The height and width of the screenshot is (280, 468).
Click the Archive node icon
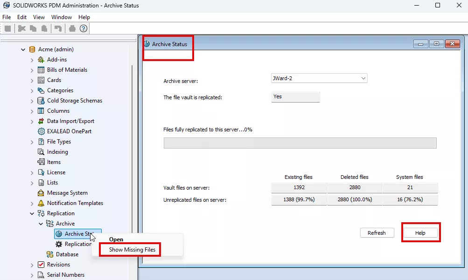[x=50, y=224]
